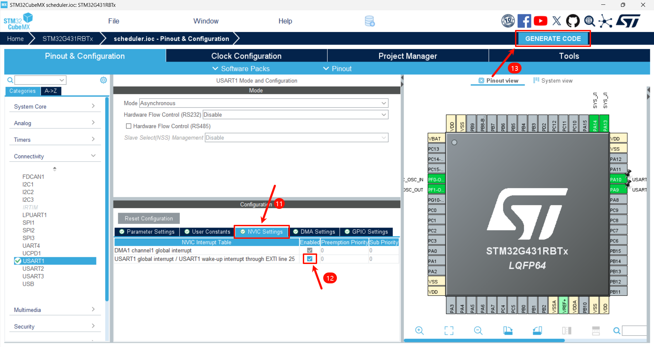Click the PA10 pin on the chip
Viewport: 654px width, 347px height.
click(618, 179)
